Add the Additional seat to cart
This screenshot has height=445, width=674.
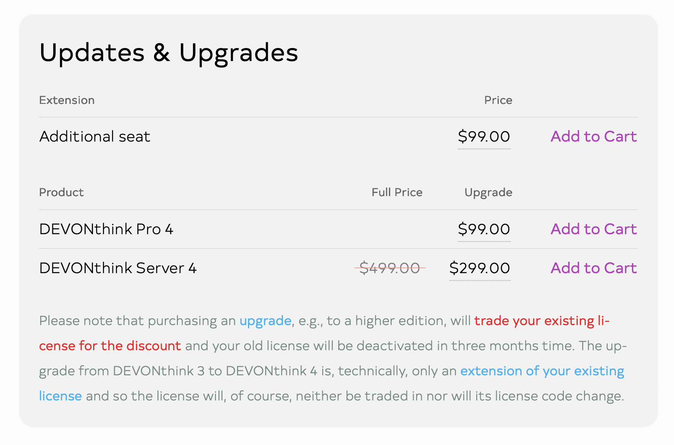[594, 137]
